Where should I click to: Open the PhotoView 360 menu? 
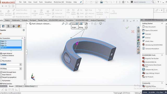coord(59,2)
